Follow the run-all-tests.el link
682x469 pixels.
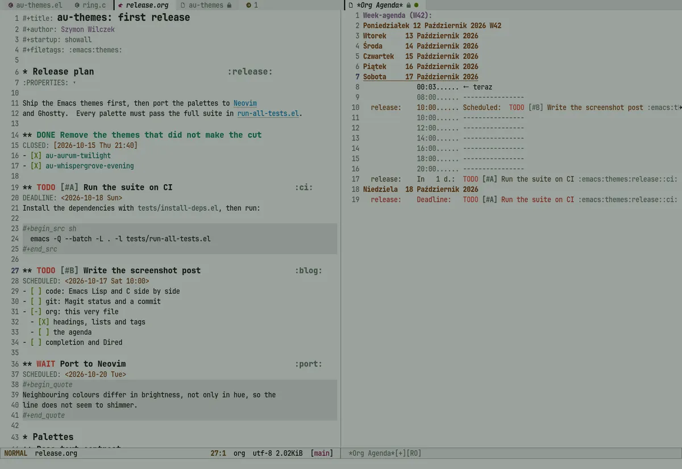(268, 114)
